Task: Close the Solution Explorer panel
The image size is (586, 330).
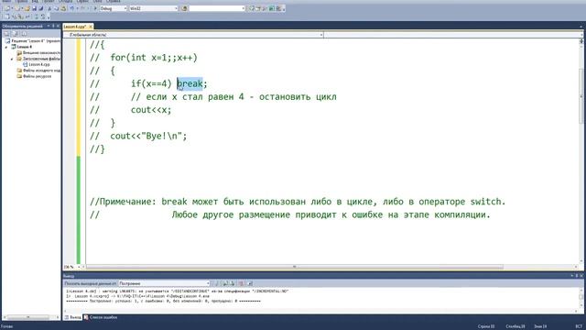Action: 58,27
